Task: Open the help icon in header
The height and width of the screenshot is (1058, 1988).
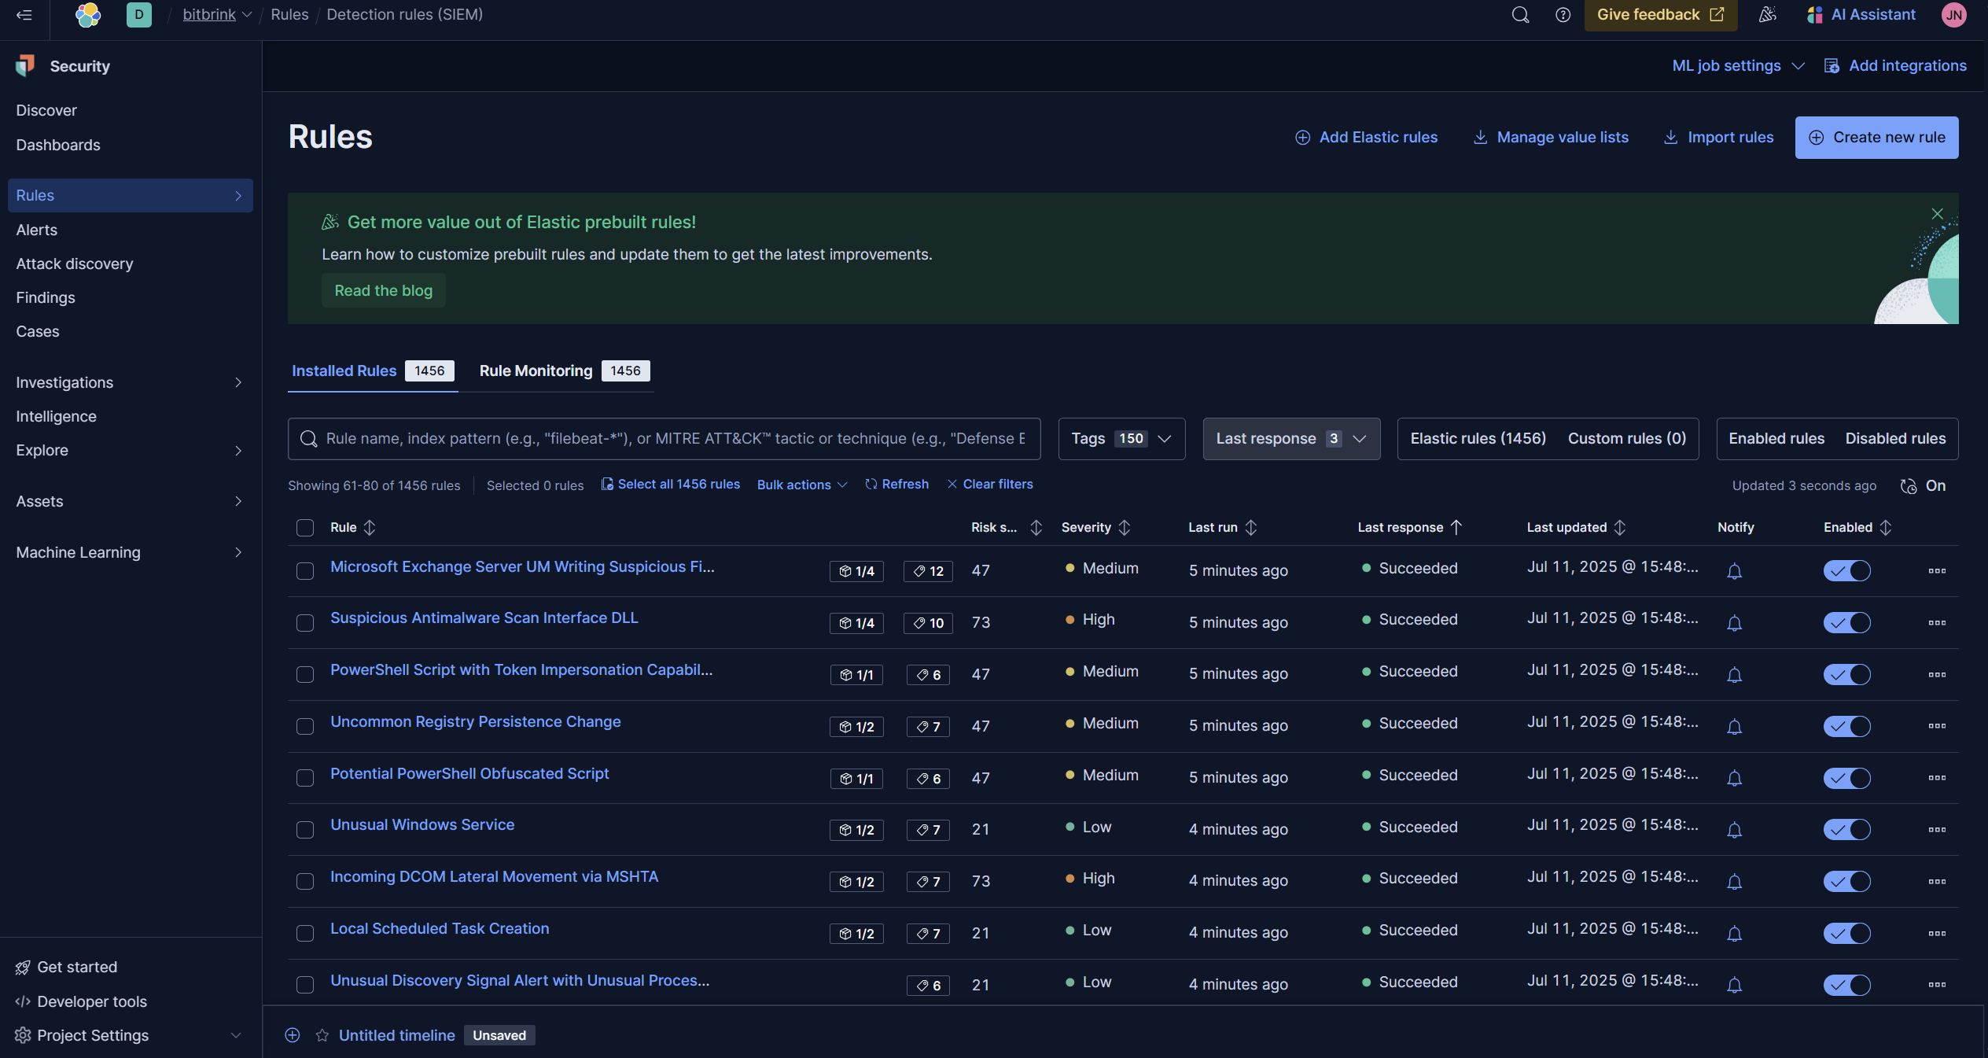Action: 1563,15
